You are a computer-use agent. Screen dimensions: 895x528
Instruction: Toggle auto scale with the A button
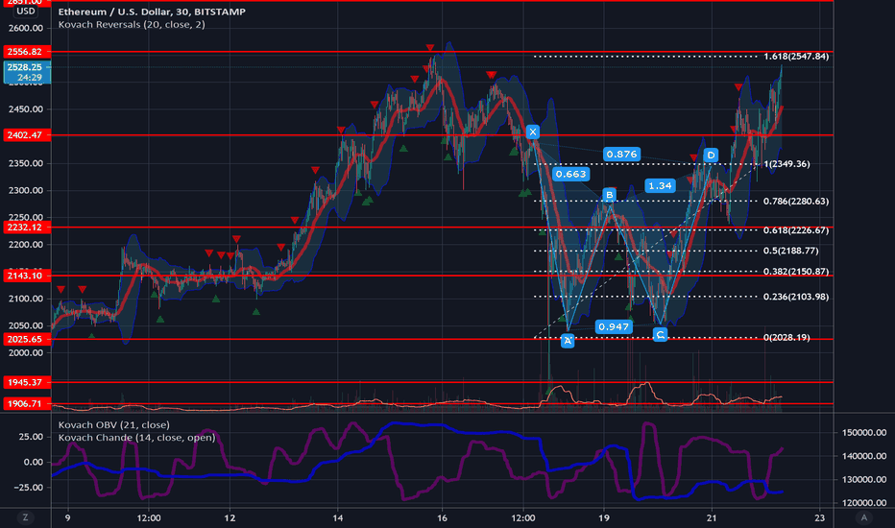pos(863,517)
